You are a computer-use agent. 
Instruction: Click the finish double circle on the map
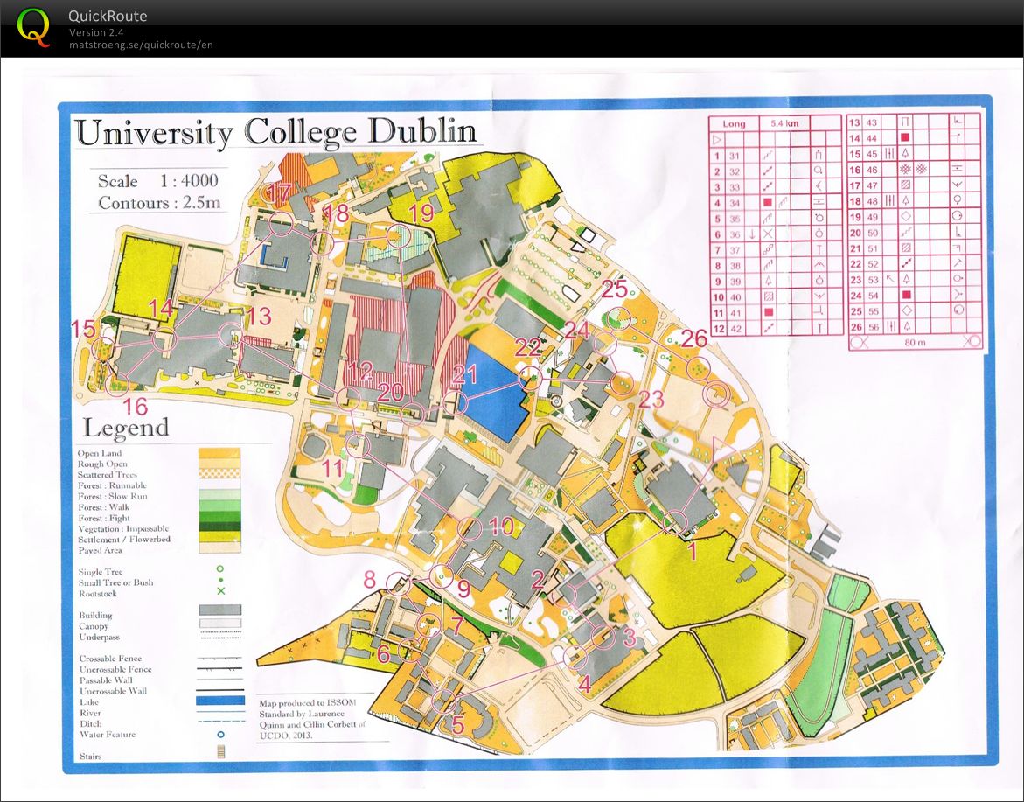click(x=716, y=394)
